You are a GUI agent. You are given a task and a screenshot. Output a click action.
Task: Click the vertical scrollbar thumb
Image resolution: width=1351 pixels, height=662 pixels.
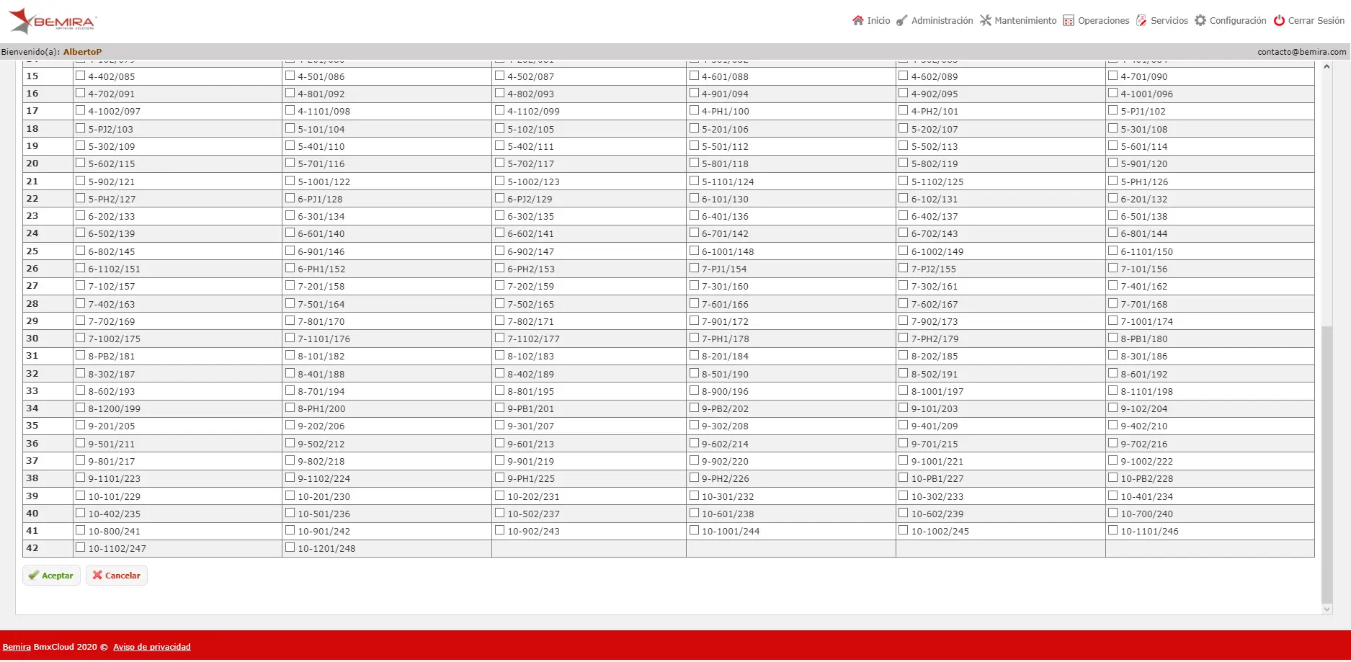[x=1327, y=464]
